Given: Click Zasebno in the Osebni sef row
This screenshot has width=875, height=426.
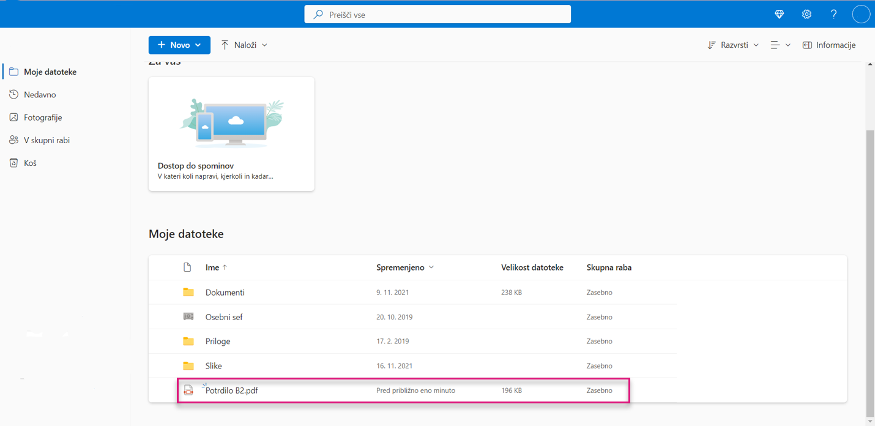Looking at the screenshot, I should point(599,317).
